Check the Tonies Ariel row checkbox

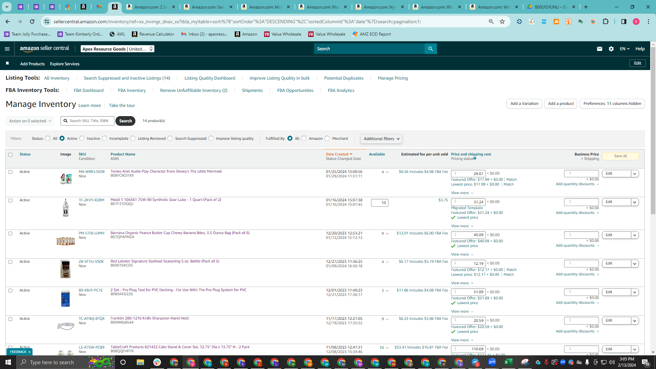(10, 172)
